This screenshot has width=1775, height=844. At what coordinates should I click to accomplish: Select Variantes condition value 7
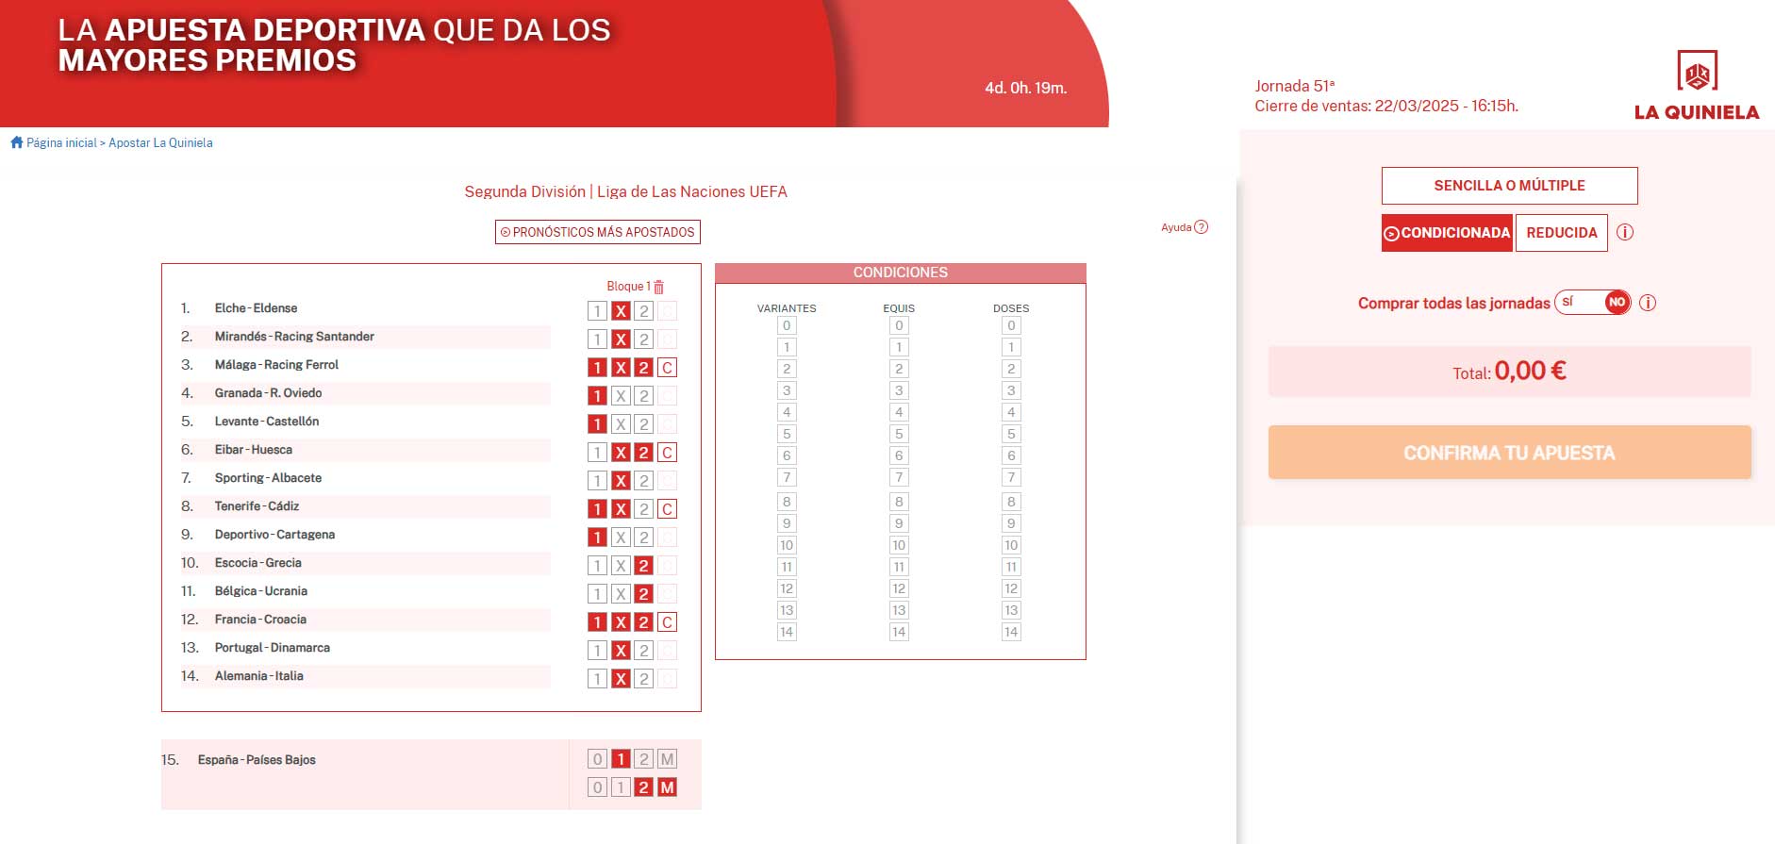[x=787, y=477]
